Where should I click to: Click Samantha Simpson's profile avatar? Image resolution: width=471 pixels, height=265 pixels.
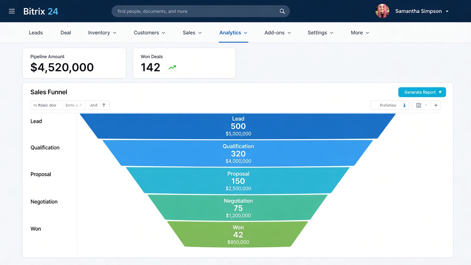[x=382, y=11]
